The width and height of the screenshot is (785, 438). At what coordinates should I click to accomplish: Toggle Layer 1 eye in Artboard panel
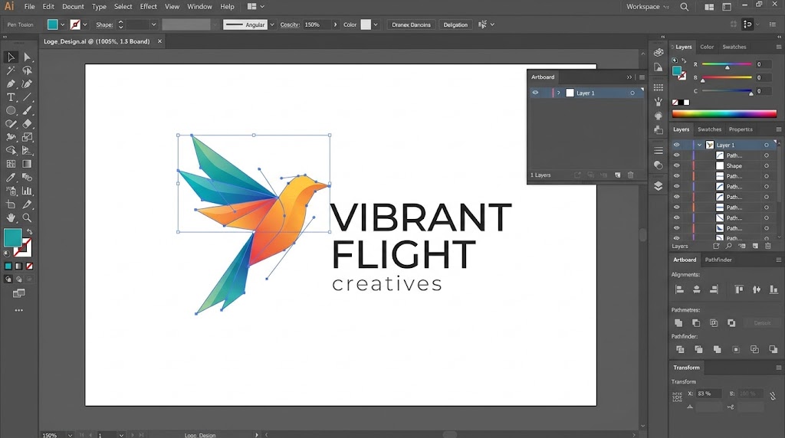tap(535, 93)
